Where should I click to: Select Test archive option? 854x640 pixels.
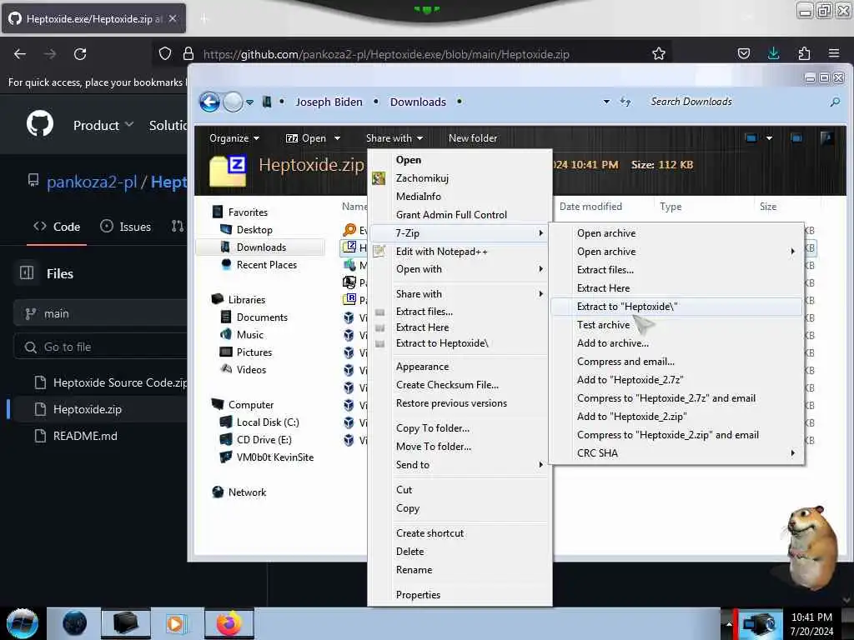click(x=676, y=325)
